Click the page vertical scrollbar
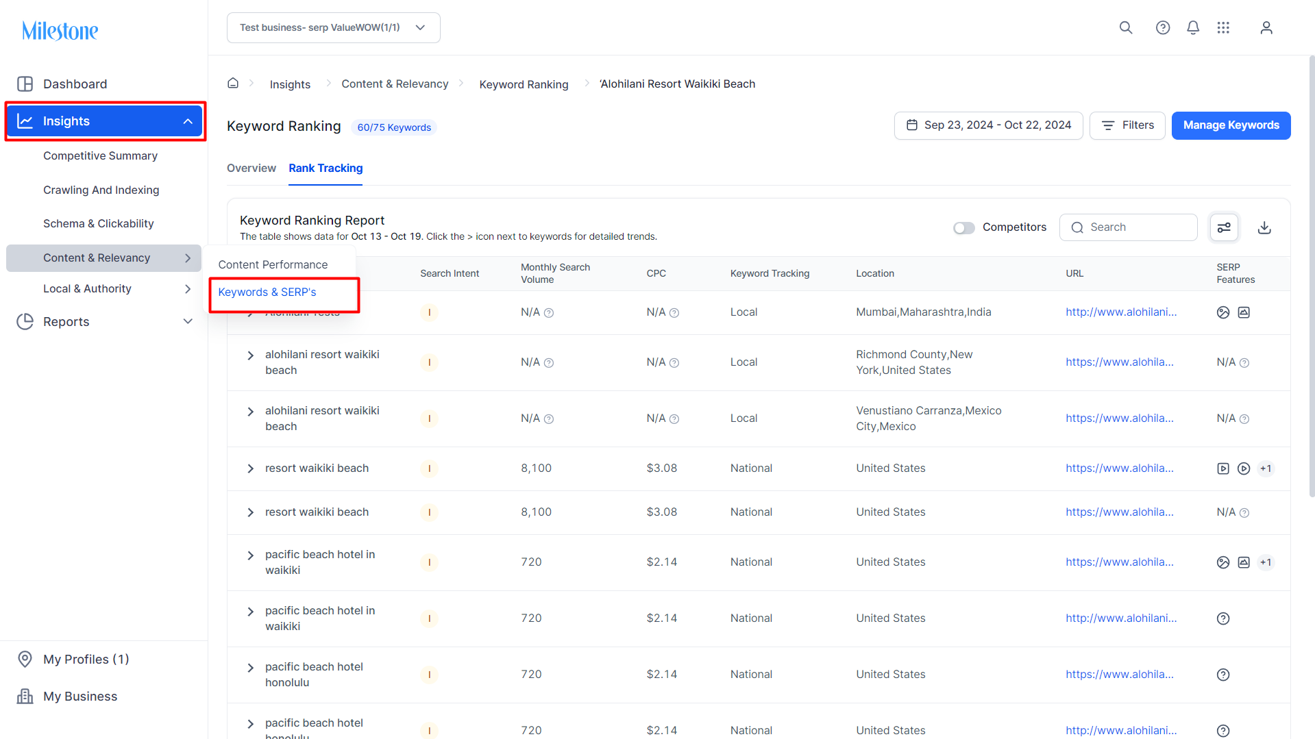 (x=1312, y=275)
